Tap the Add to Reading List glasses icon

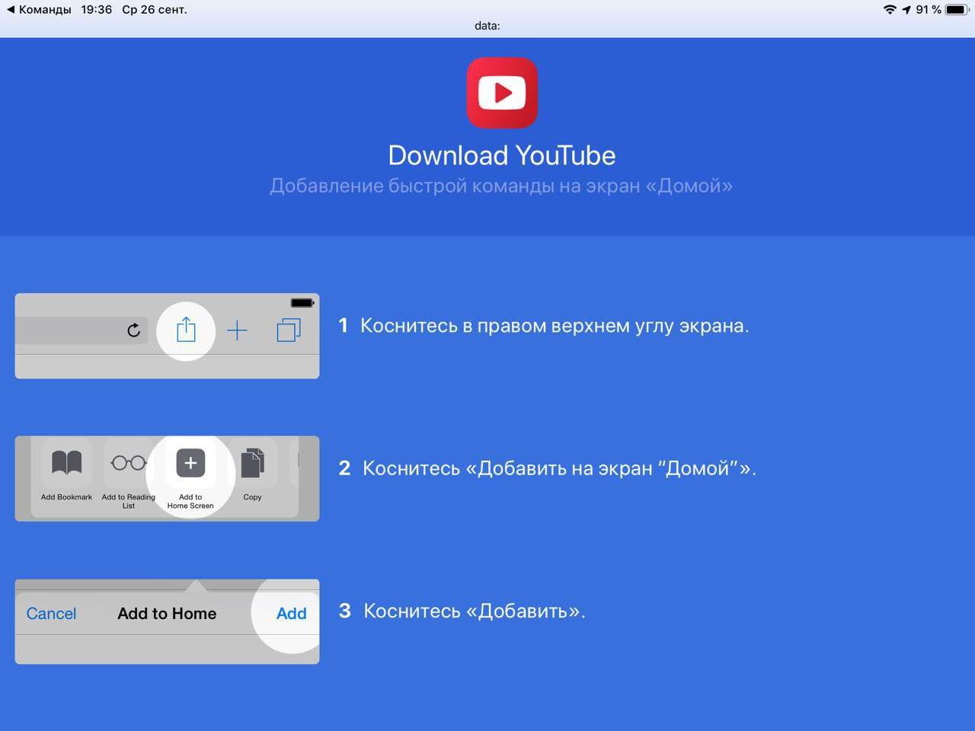129,462
